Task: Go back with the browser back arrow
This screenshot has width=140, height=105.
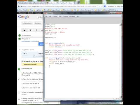Action: tap(19, 6)
